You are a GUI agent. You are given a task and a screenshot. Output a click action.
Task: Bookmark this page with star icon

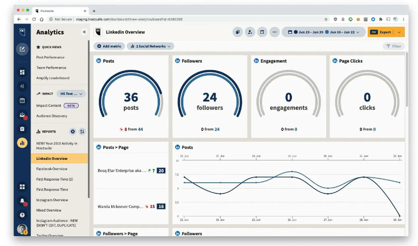326,19
